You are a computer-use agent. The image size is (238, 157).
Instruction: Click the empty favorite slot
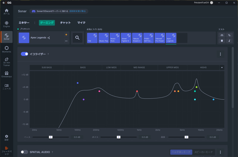(x=182, y=38)
